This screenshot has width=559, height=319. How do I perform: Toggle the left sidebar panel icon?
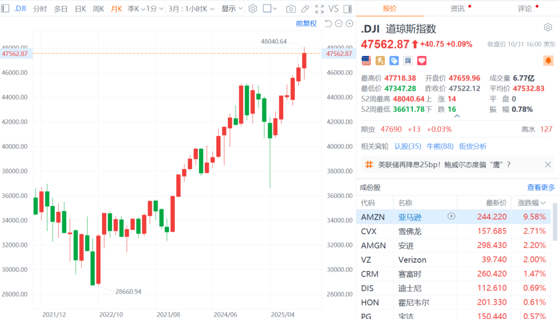5,8
